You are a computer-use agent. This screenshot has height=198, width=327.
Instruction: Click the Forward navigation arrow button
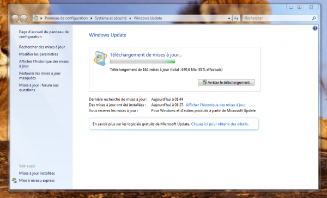(23, 18)
